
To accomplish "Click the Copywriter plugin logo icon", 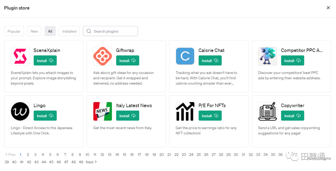I will [267, 111].
